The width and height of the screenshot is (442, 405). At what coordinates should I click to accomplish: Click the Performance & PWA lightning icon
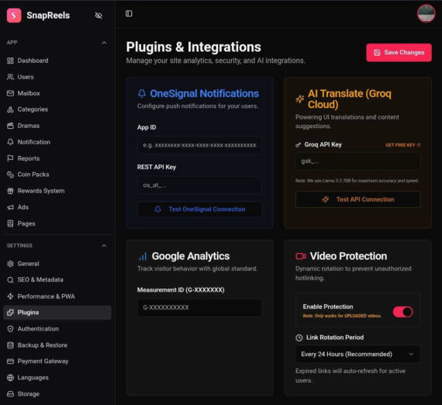pyautogui.click(x=10, y=296)
